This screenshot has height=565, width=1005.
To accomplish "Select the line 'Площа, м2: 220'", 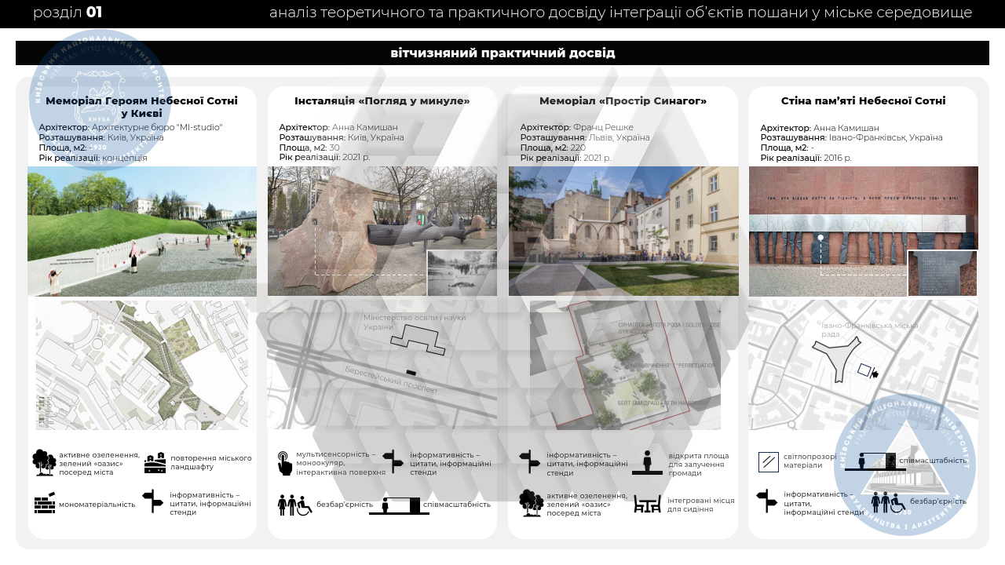I will pyautogui.click(x=553, y=148).
